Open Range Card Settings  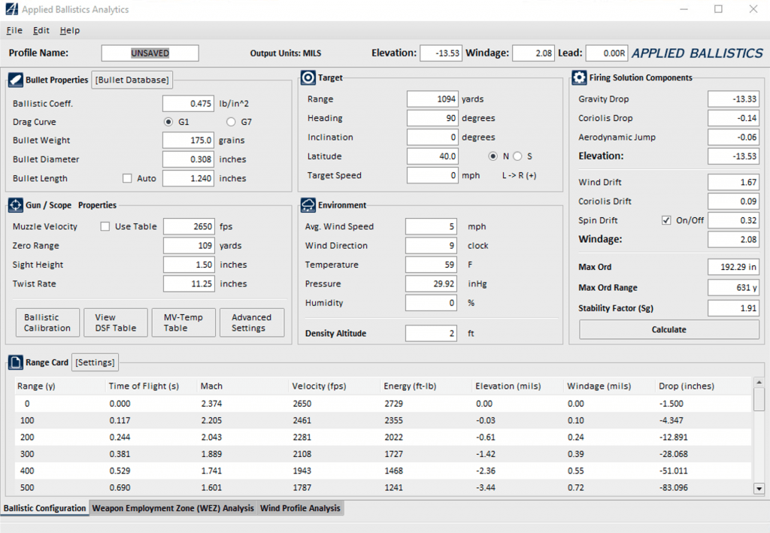coord(95,362)
